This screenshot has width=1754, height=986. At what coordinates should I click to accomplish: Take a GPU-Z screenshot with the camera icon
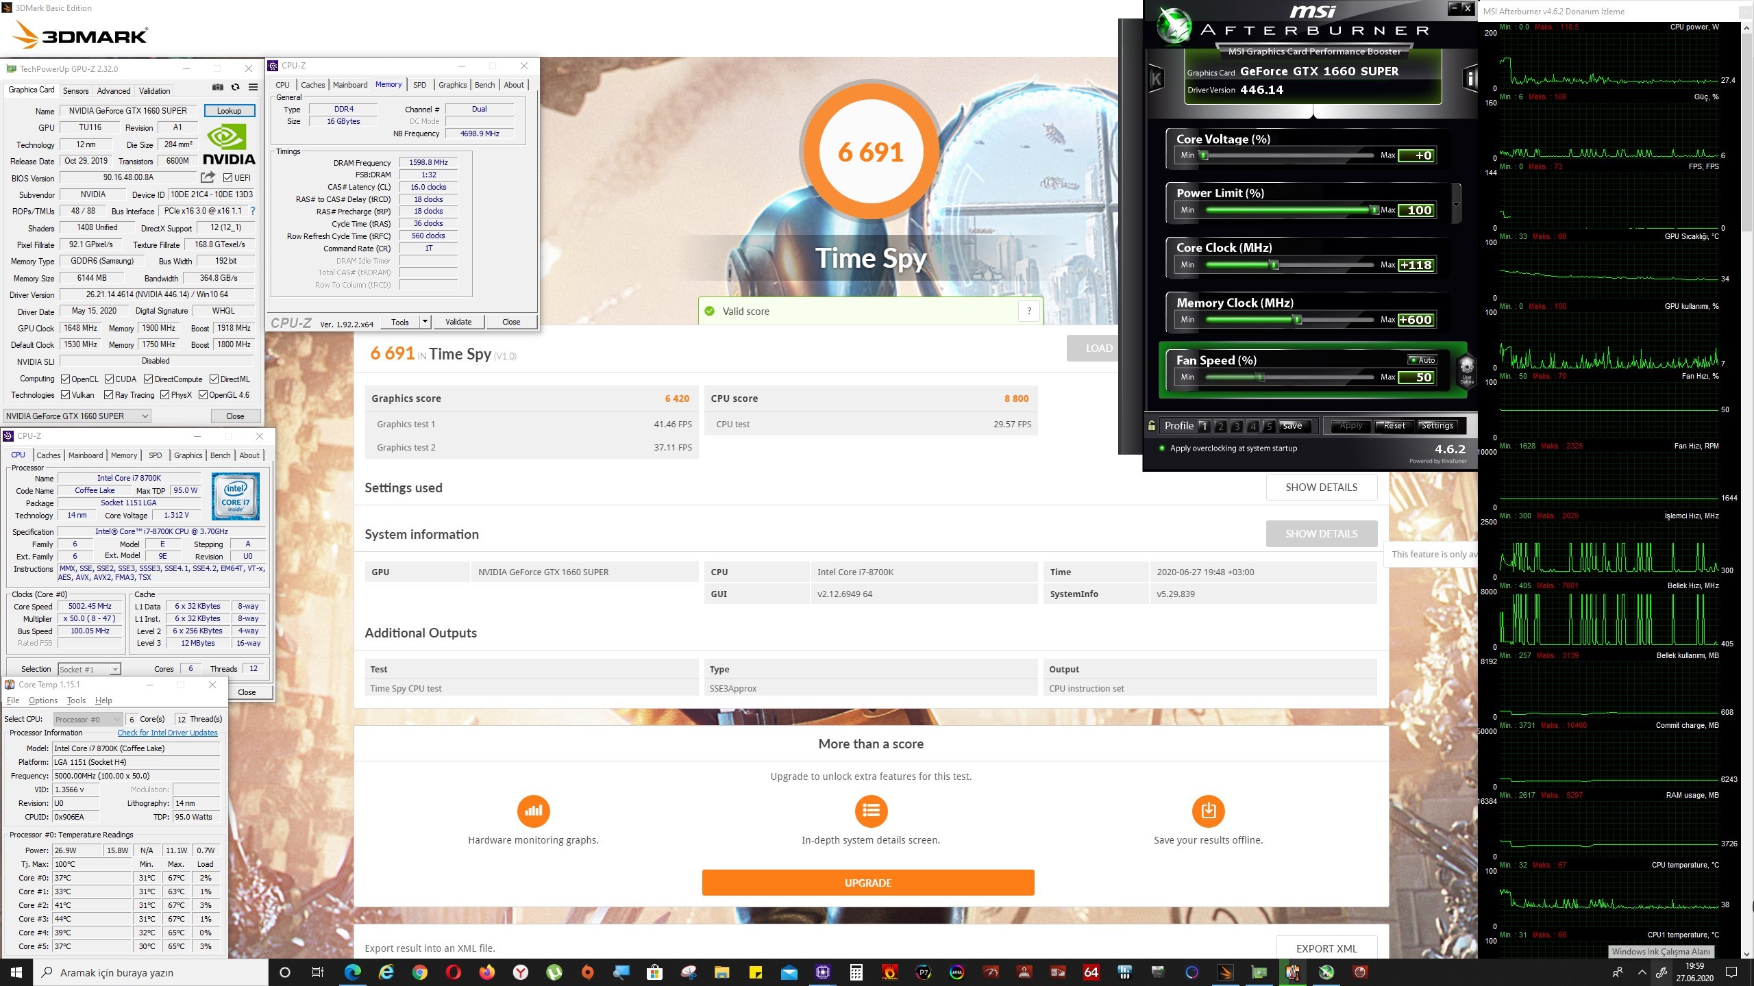tap(218, 87)
